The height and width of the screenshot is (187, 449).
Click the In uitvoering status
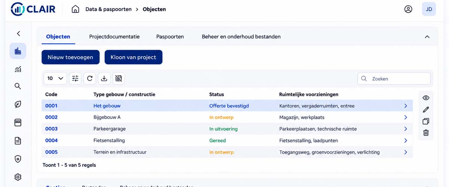click(223, 129)
